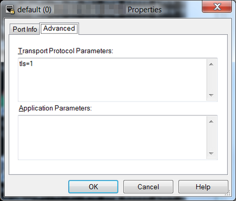
Task: Focus the Application Parameters text box
Action: tap(112, 137)
